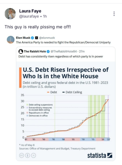This screenshot has width=122, height=165.
Task: Click The Rabbit Hole verified badge
Action: (48, 51)
